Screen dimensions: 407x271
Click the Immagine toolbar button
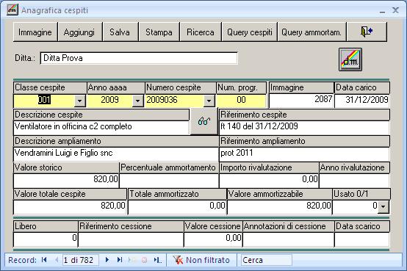coord(35,32)
